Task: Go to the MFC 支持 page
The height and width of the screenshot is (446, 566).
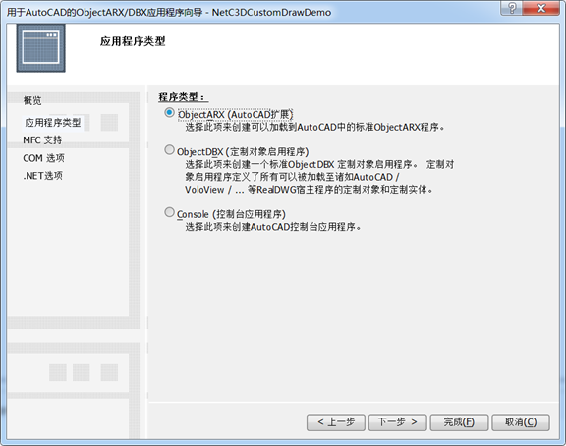Action: 42,140
